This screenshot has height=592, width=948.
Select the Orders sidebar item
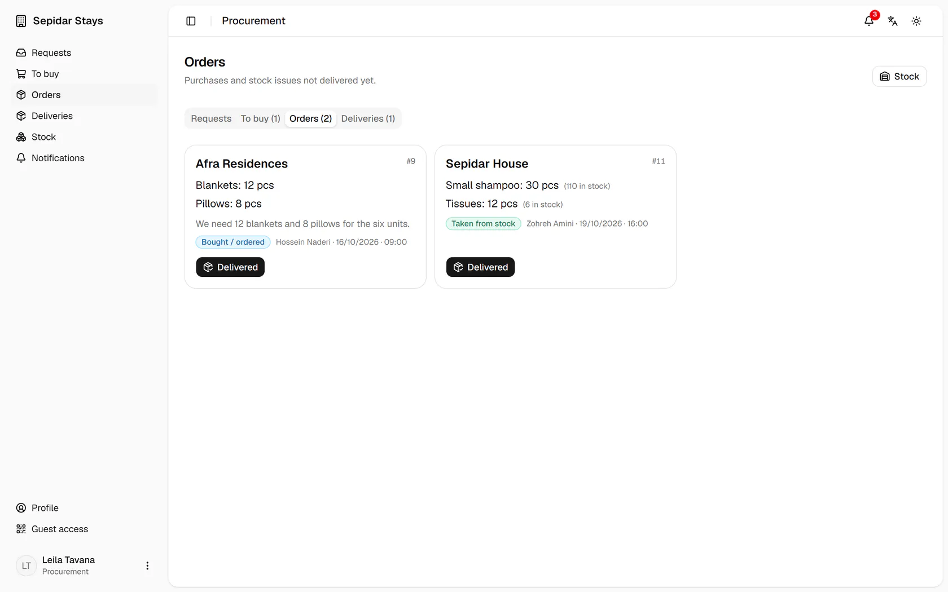click(85, 95)
